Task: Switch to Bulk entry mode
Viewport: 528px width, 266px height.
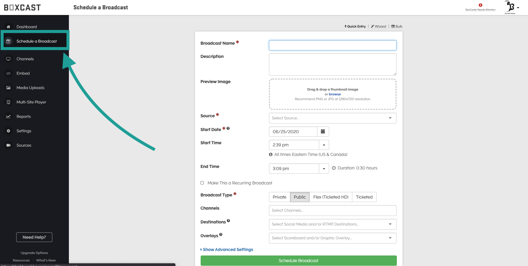Action: (x=397, y=26)
